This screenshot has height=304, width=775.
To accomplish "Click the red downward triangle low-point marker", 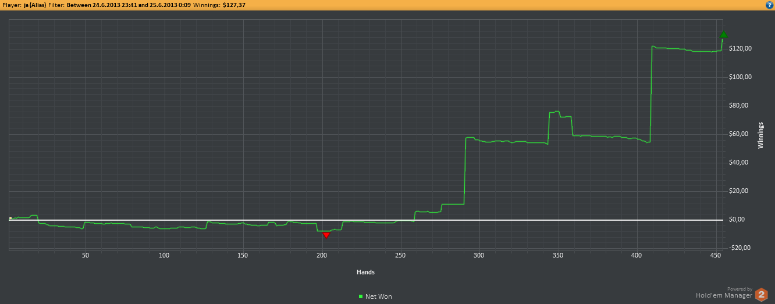I will point(326,235).
